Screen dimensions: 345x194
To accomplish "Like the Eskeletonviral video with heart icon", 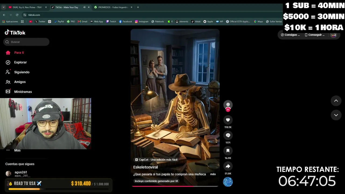I will click(228, 120).
